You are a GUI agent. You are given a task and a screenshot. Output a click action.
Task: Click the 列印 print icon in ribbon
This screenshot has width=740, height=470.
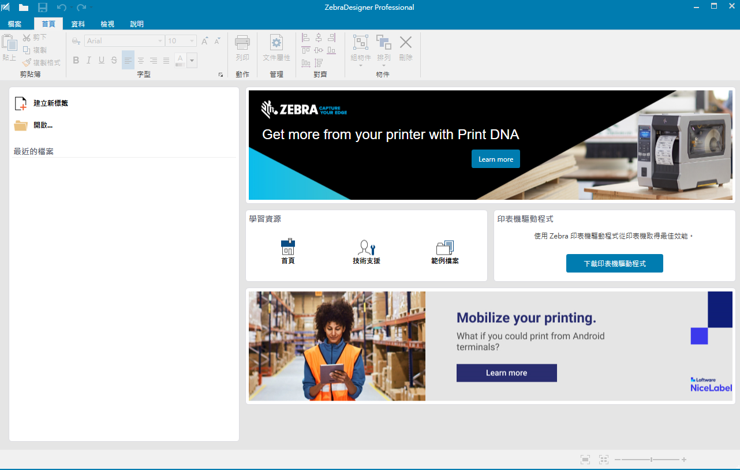pos(242,43)
